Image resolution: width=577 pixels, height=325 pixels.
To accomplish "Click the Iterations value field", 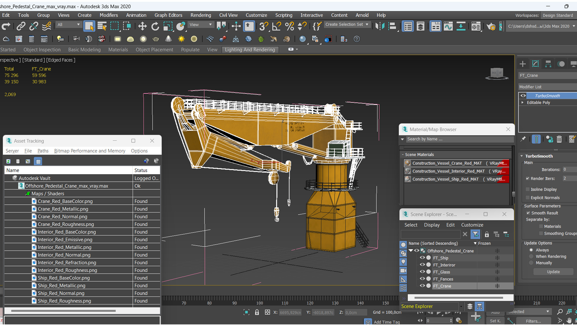I will coord(569,169).
